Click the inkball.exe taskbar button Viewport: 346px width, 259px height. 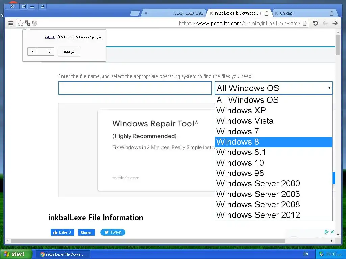[63, 254]
